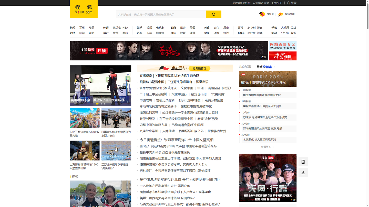369x207 pixels.
Task: Open the 网络监督专区 banner
Action: (283, 46)
